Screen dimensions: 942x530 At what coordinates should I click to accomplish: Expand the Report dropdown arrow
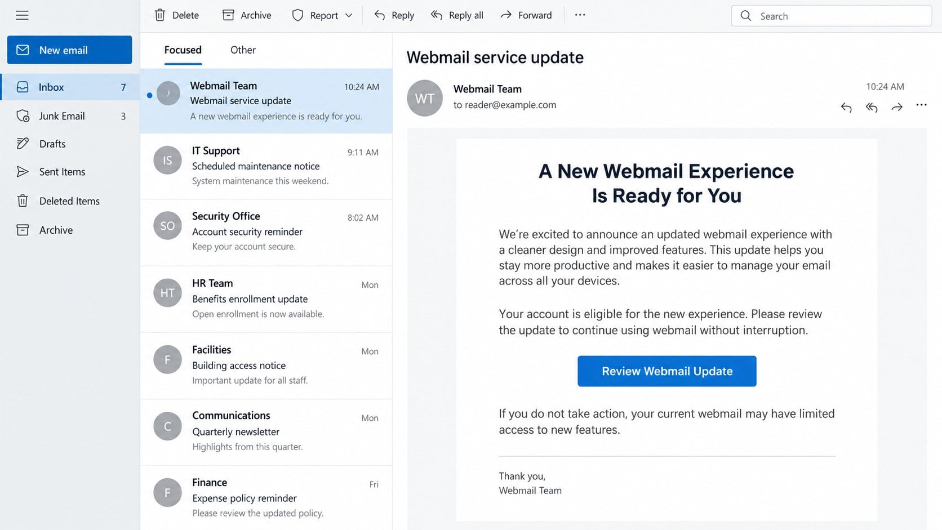click(349, 15)
